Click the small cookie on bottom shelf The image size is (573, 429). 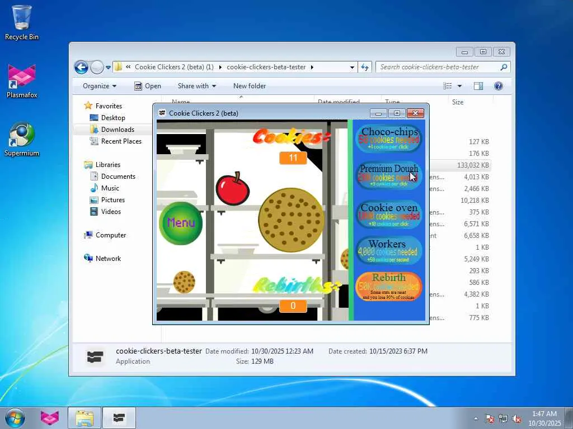pos(184,282)
